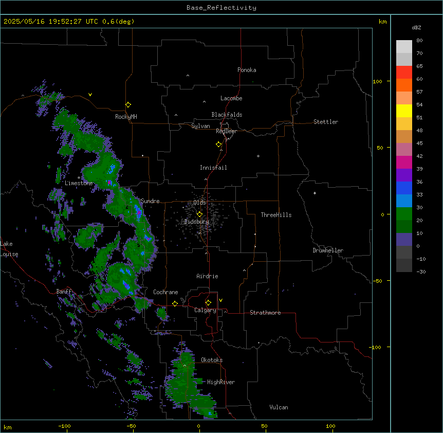Screen dimensions: 443x433
Task: Click the Olds city label
Action: pos(200,203)
